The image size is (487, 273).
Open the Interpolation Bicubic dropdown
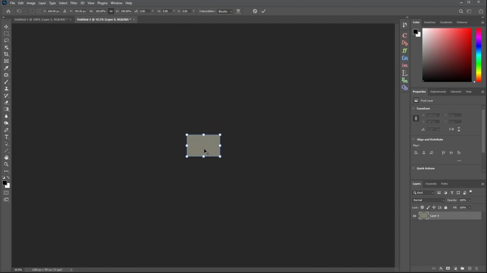click(225, 11)
